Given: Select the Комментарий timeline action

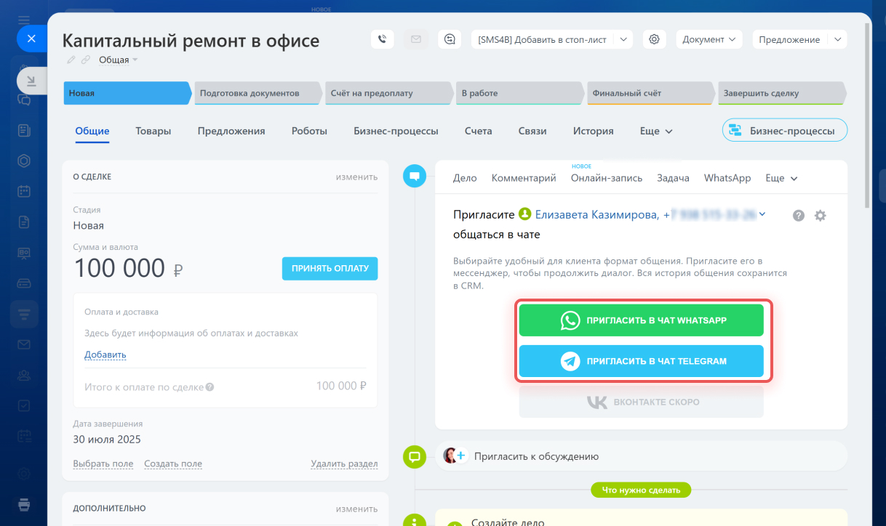Looking at the screenshot, I should [524, 178].
